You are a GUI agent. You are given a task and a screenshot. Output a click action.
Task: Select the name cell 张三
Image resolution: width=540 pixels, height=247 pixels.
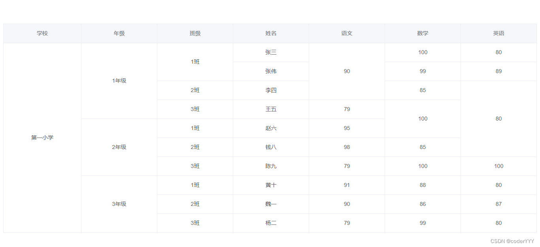tap(271, 52)
